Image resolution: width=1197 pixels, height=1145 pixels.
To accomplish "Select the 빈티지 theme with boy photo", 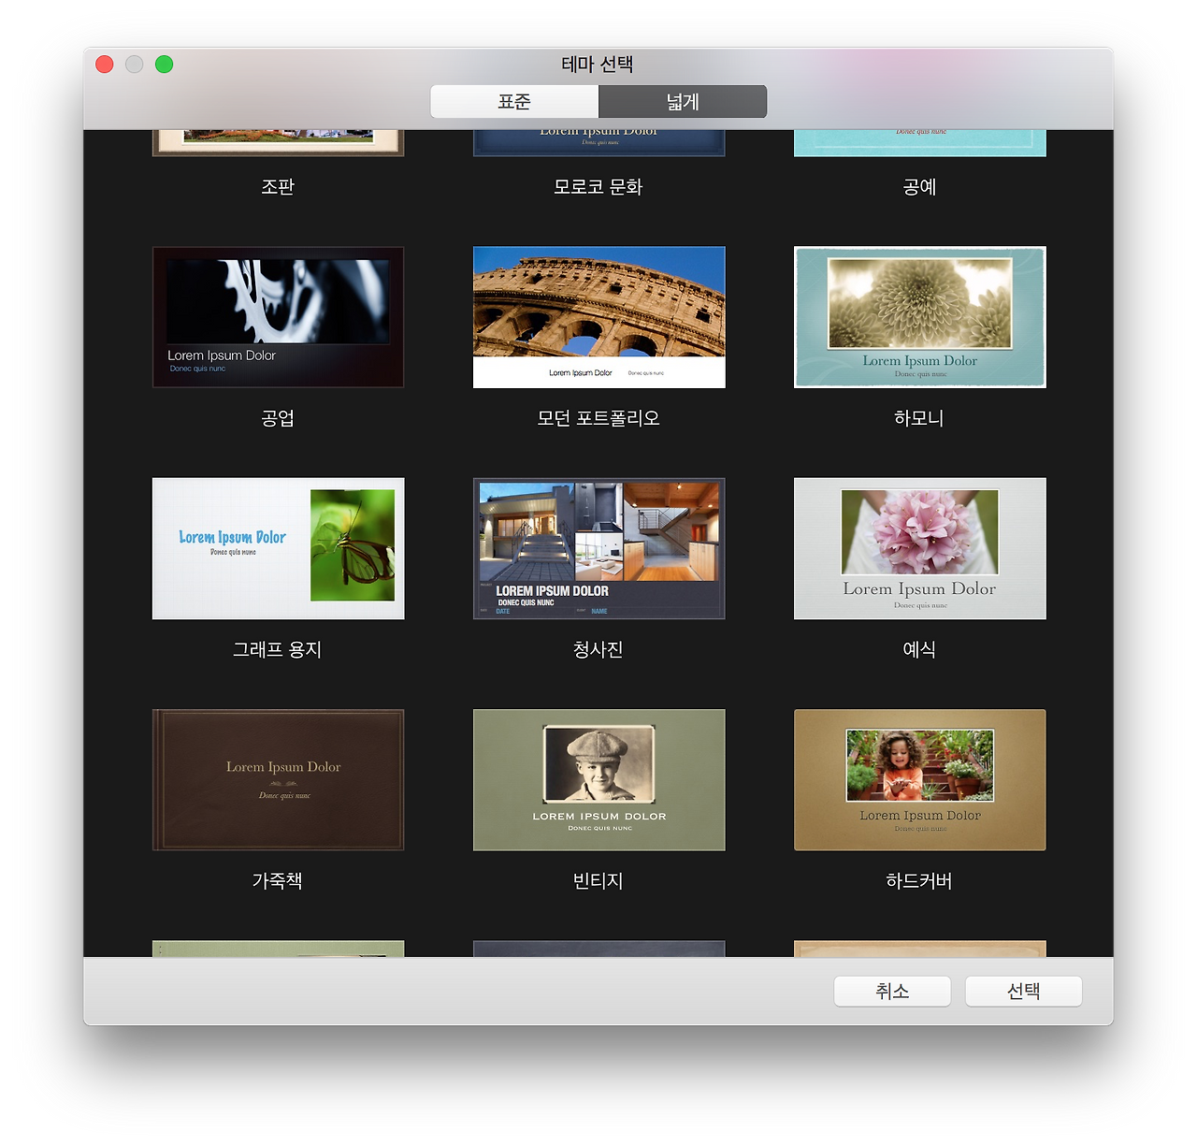I will [x=598, y=779].
